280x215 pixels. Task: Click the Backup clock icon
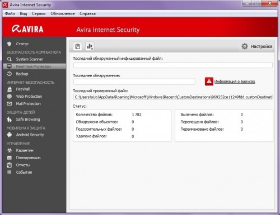pyautogui.click(x=9, y=74)
